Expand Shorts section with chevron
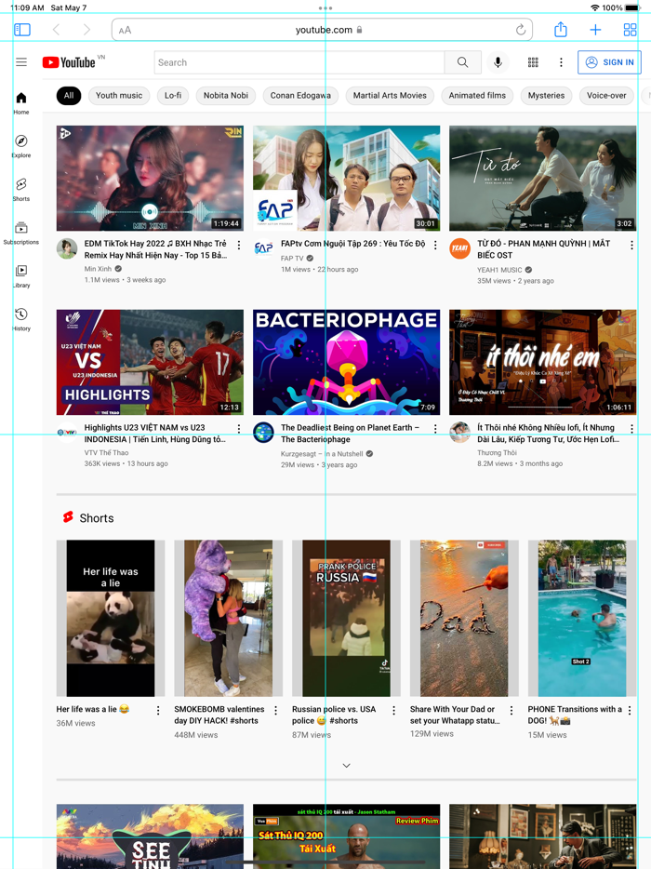The image size is (651, 869). (x=346, y=766)
